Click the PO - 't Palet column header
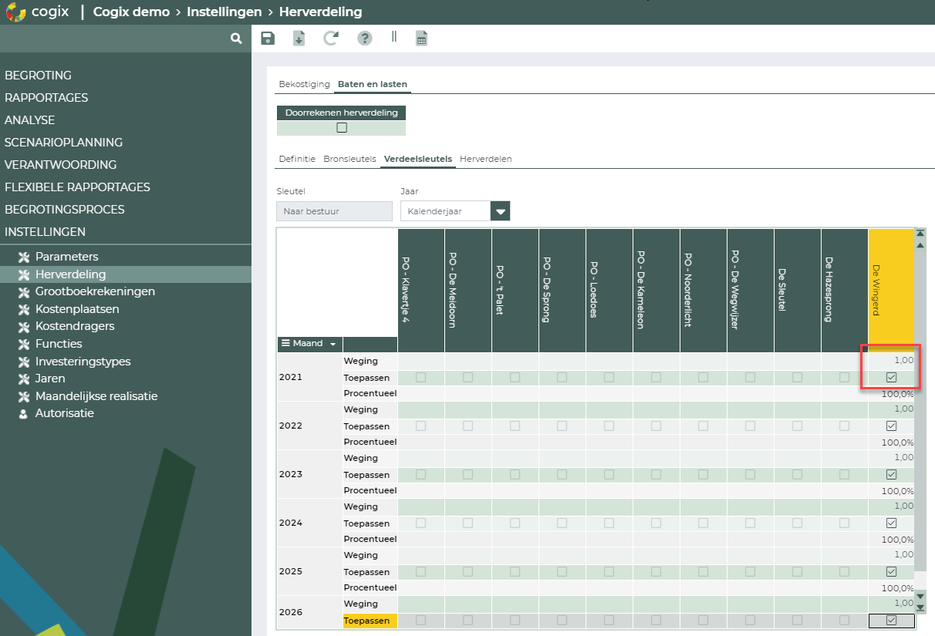 click(515, 291)
